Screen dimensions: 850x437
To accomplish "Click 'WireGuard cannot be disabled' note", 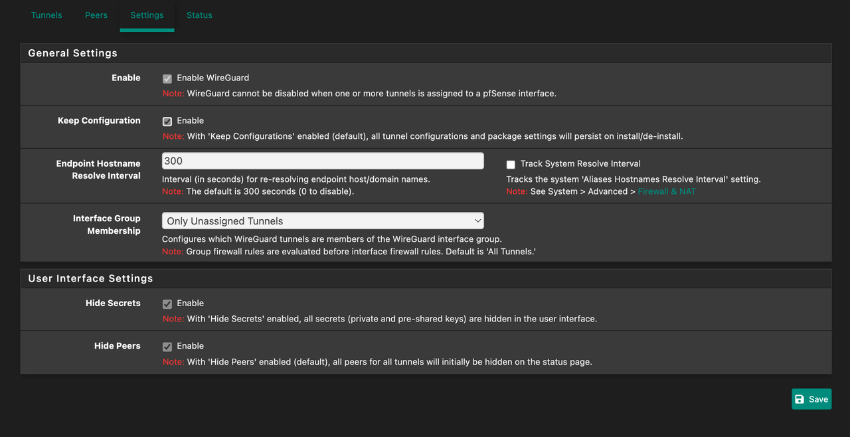I will (x=359, y=94).
